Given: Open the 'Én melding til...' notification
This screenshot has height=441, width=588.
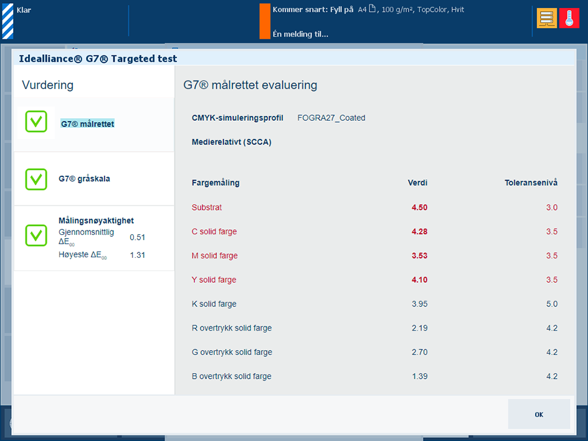Looking at the screenshot, I should point(300,34).
